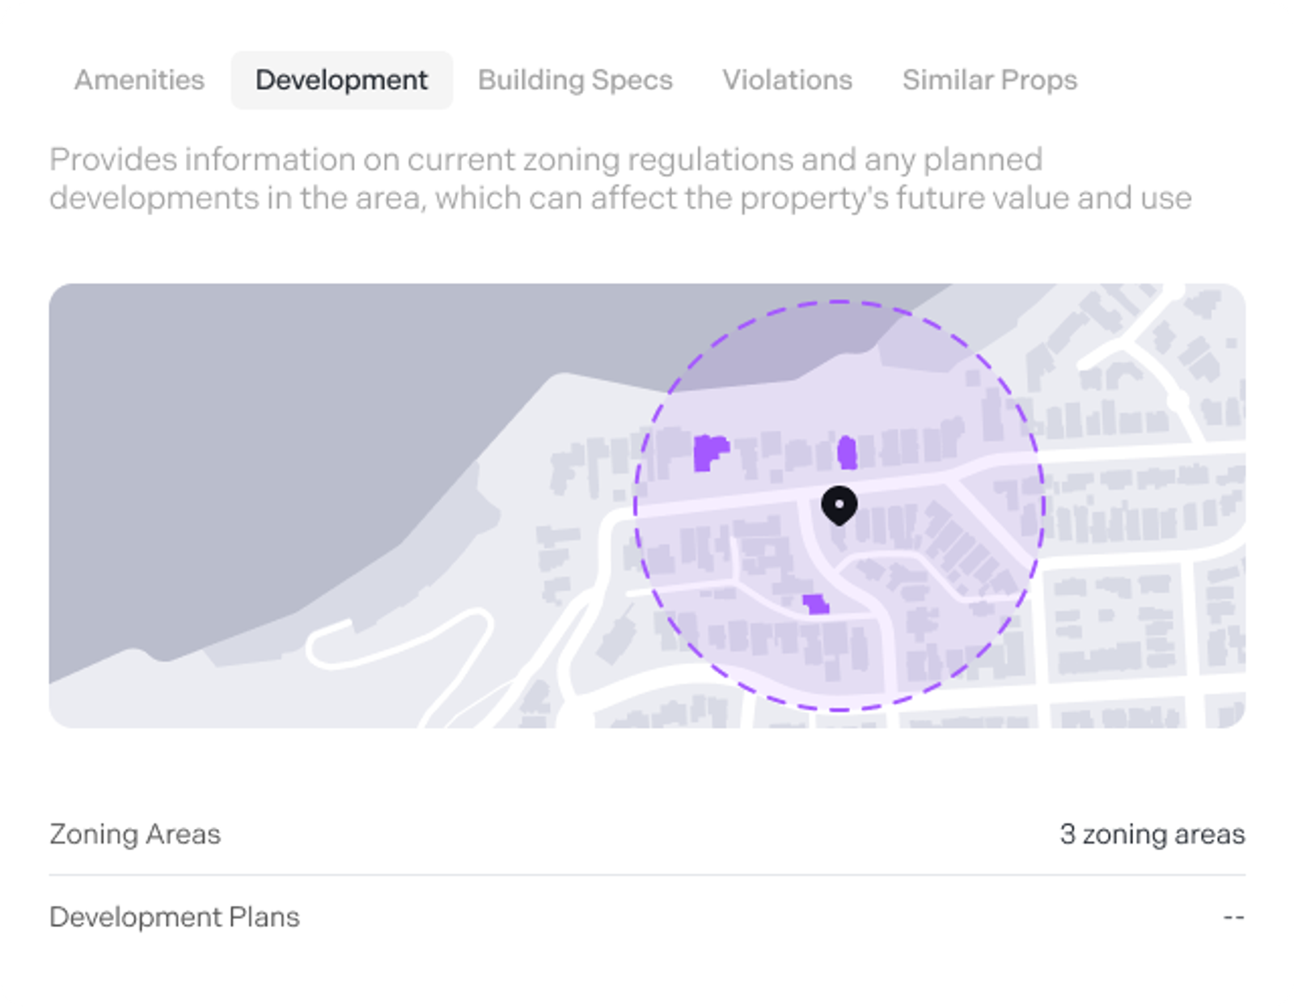Open the 3 zoning areas value

point(1152,834)
